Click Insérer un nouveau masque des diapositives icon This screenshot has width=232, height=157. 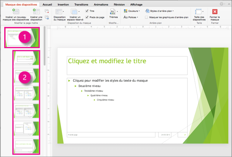coord(16,12)
